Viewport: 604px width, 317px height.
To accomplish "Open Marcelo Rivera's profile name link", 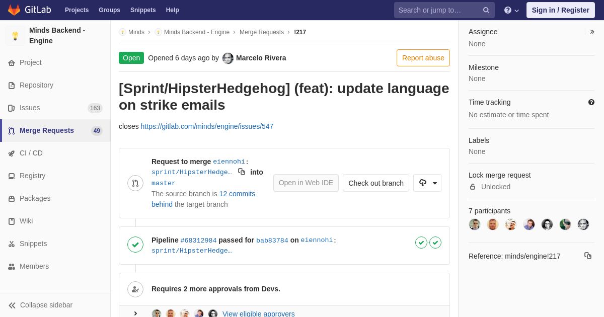I will tap(261, 58).
